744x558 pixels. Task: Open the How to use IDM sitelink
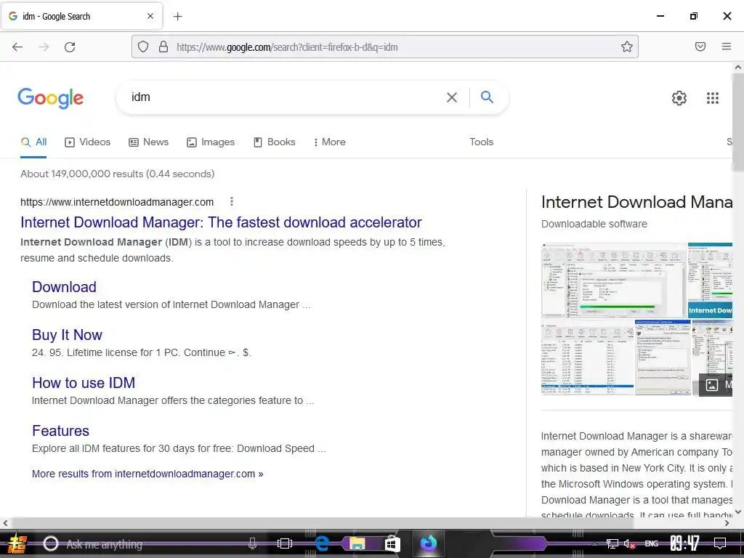click(x=84, y=382)
